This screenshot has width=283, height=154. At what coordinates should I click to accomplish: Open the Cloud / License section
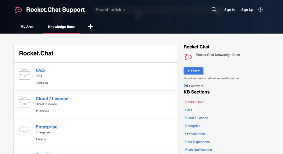coord(52,99)
